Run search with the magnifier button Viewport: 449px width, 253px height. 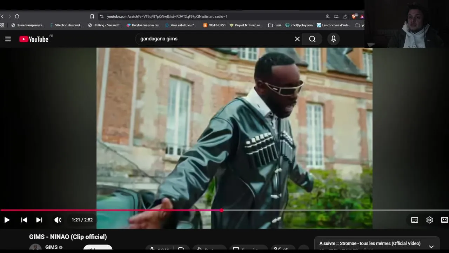click(312, 39)
